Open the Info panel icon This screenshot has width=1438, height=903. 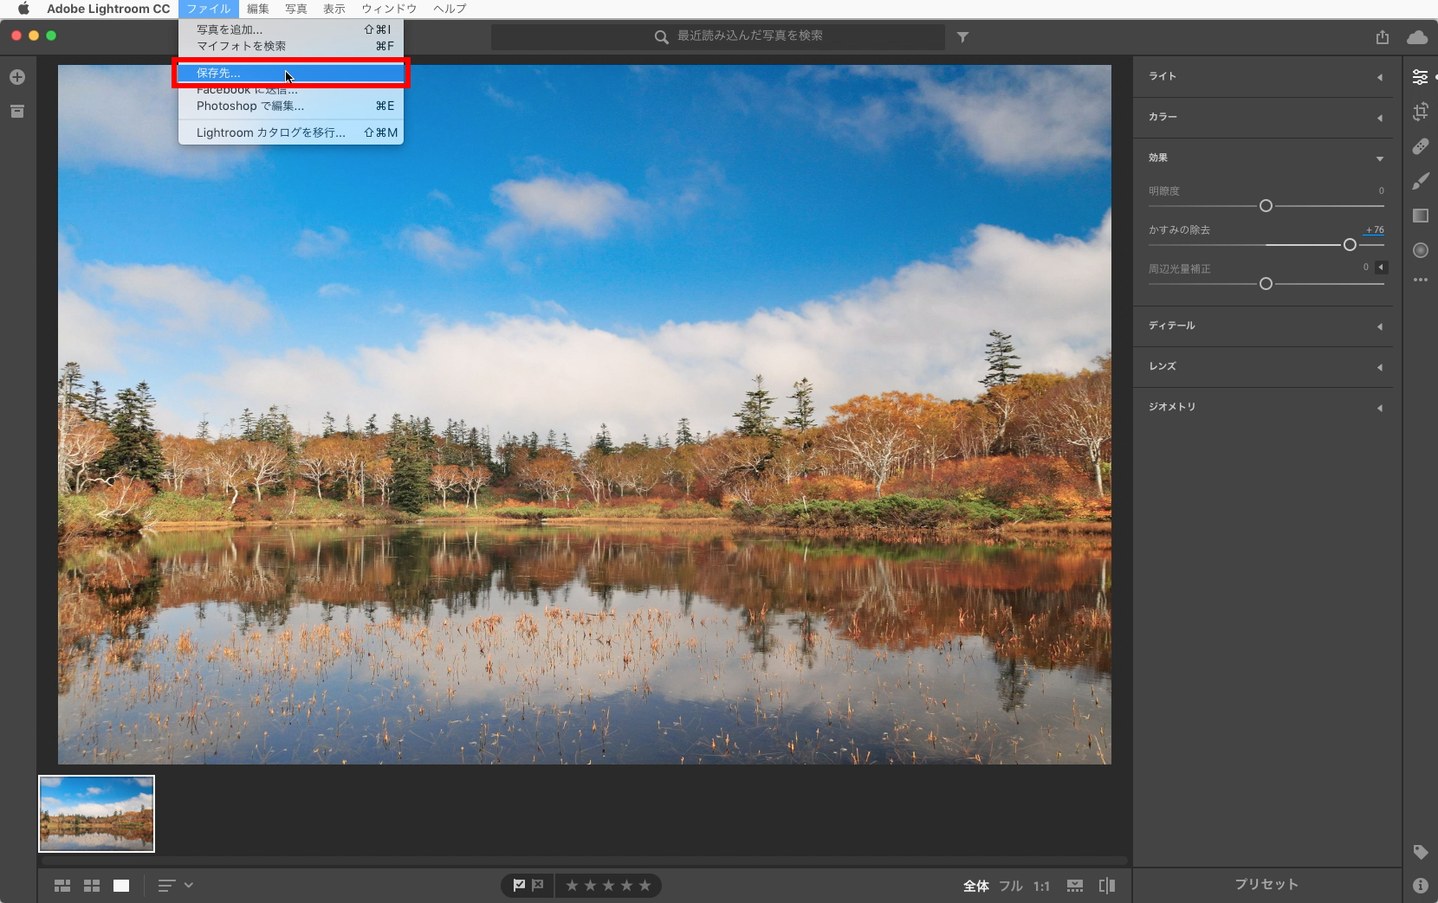(x=1420, y=885)
